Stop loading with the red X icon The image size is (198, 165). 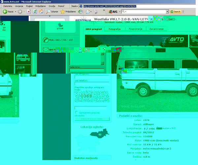pyautogui.click(x=29, y=12)
